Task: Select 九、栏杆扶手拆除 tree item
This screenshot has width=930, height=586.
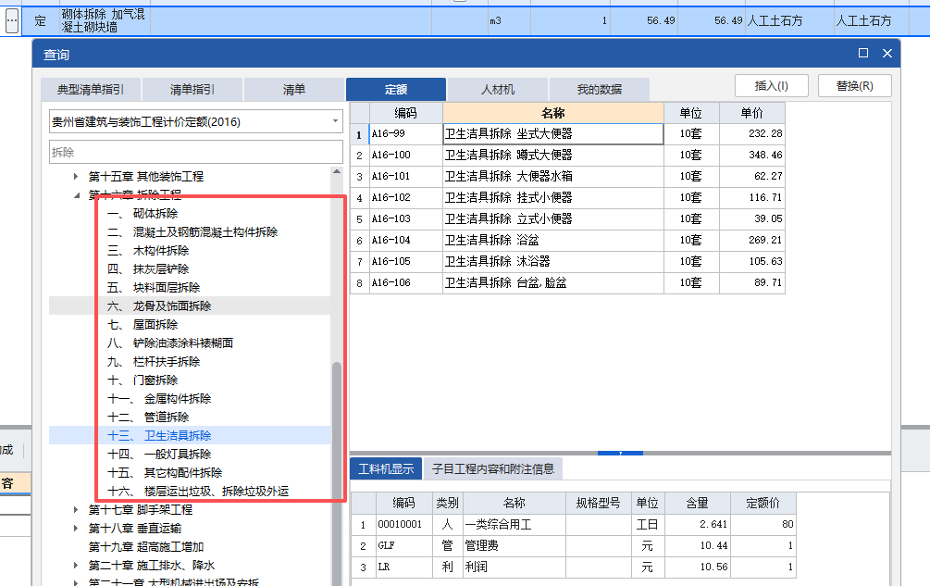Action: pyautogui.click(x=154, y=362)
